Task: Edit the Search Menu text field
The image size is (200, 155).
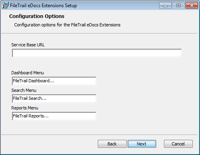Action: click(54, 99)
